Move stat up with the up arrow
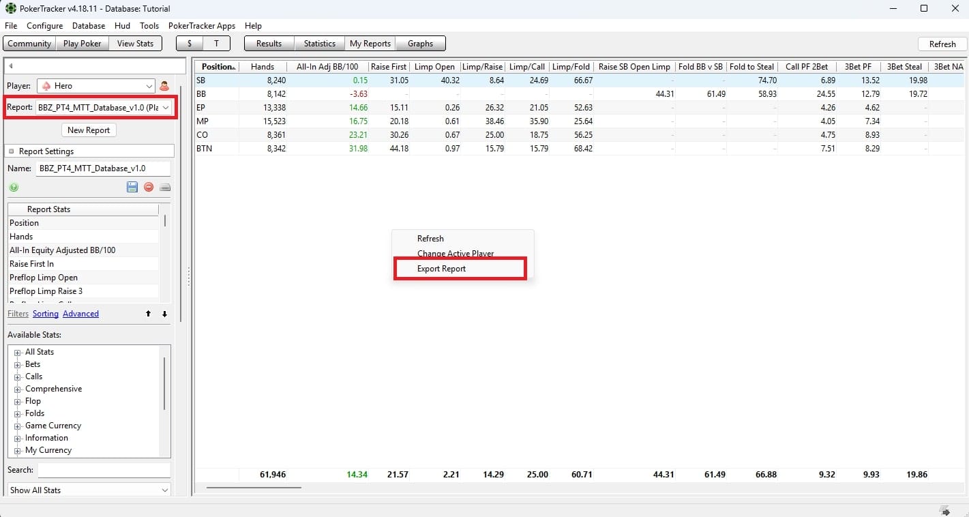 tap(148, 314)
